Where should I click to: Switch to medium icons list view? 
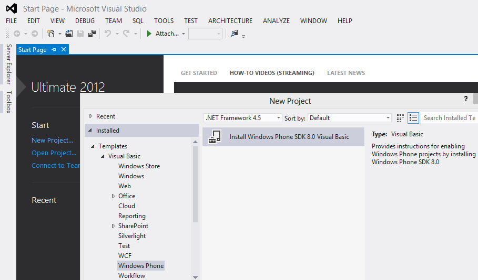pyautogui.click(x=413, y=118)
